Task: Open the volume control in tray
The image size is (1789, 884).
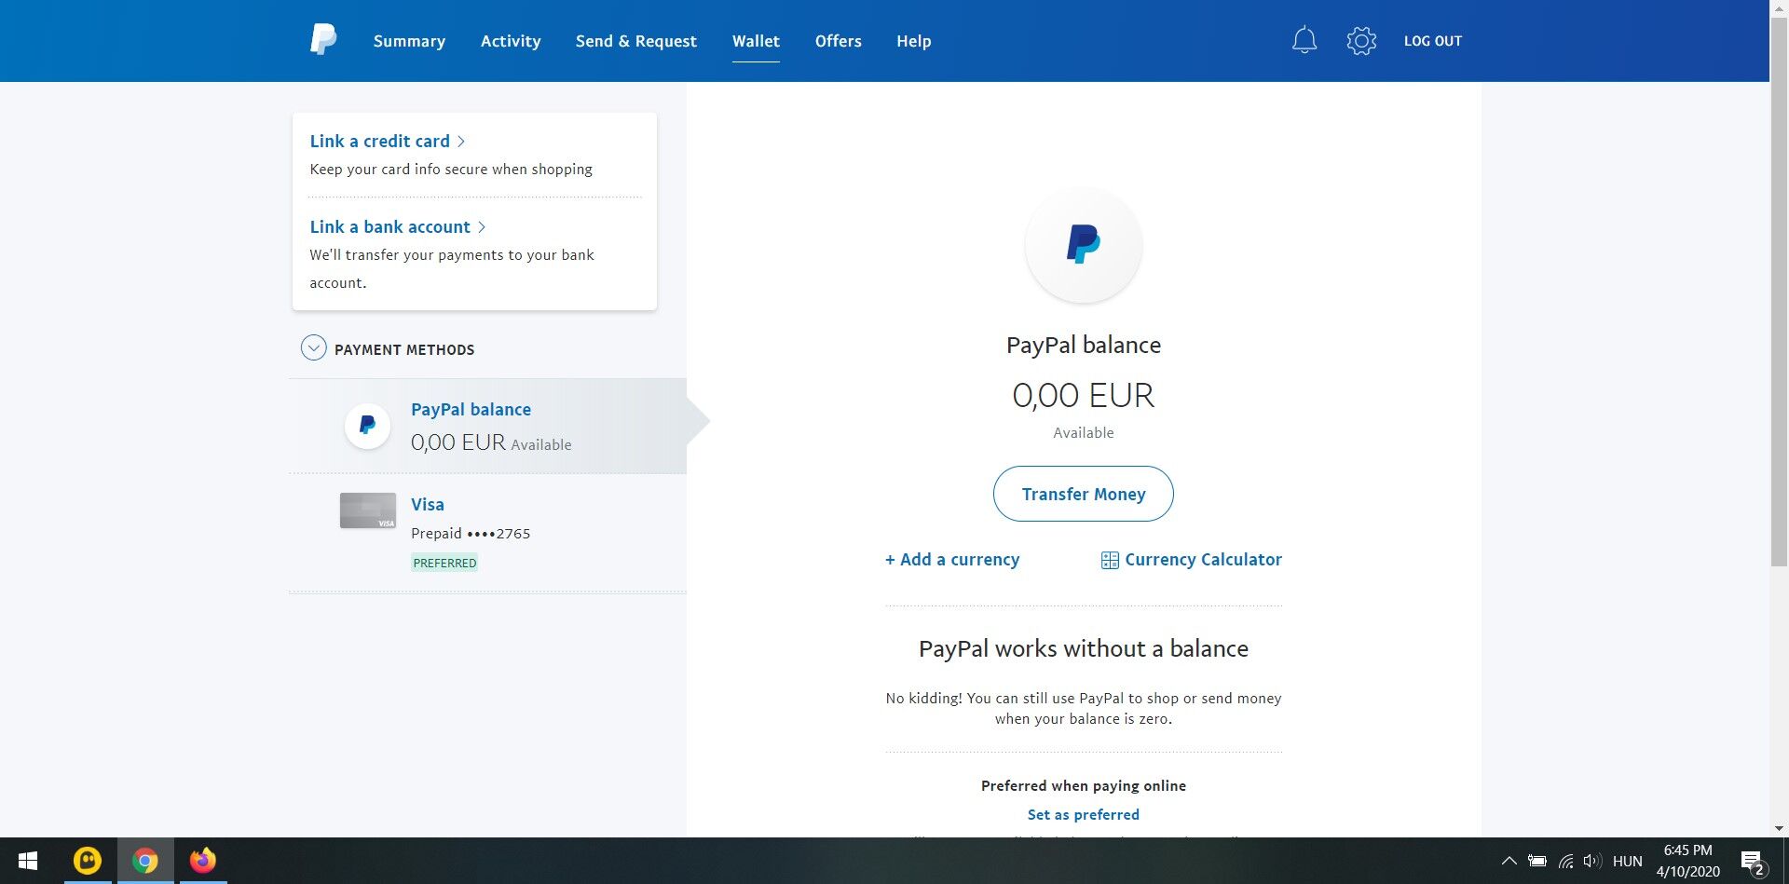Action: (1592, 861)
